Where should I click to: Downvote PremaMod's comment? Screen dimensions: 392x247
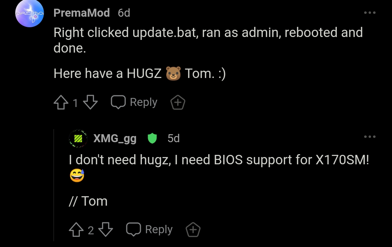tap(90, 103)
